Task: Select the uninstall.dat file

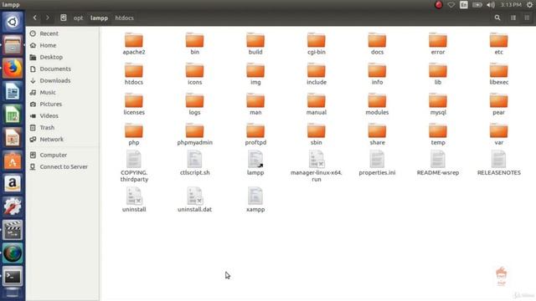Action: pos(194,200)
